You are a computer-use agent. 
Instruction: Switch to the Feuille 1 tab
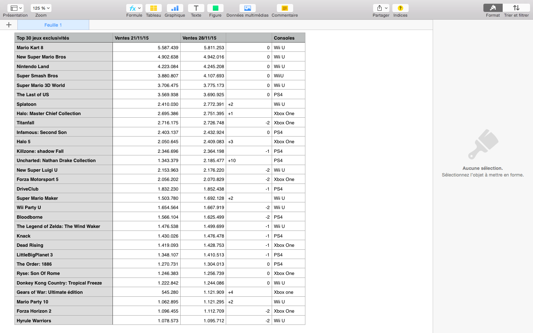pos(53,25)
